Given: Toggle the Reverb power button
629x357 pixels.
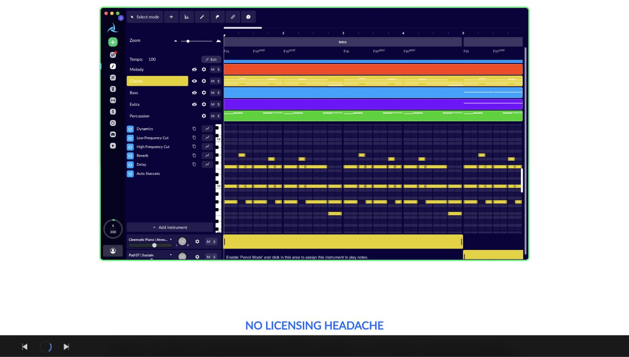Looking at the screenshot, I should coord(130,156).
